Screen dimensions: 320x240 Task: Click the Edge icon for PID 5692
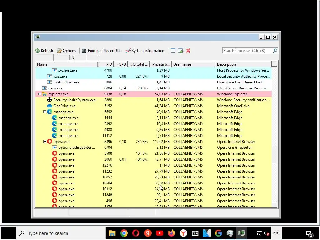(x=50, y=112)
